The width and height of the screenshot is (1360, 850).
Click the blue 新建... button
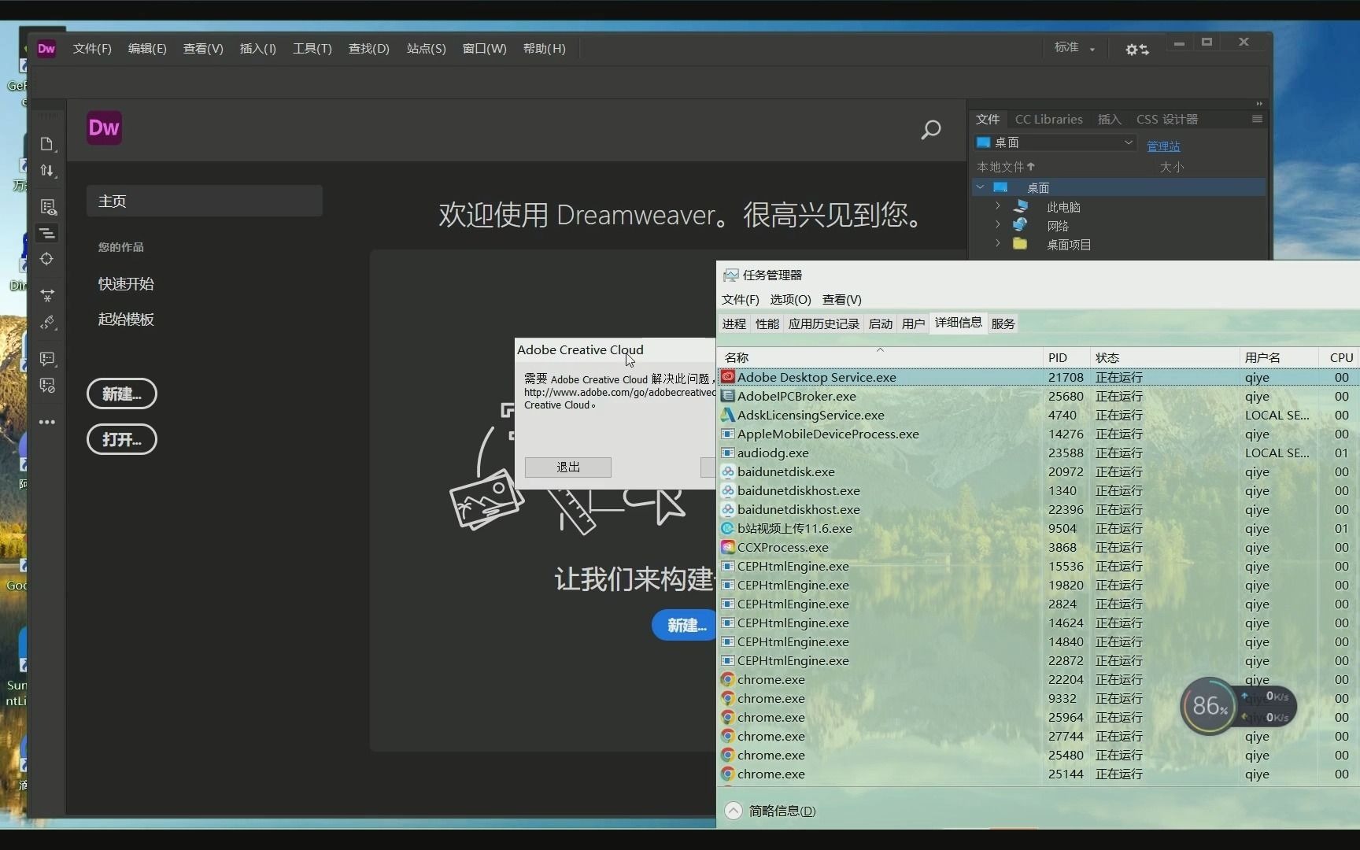685,625
